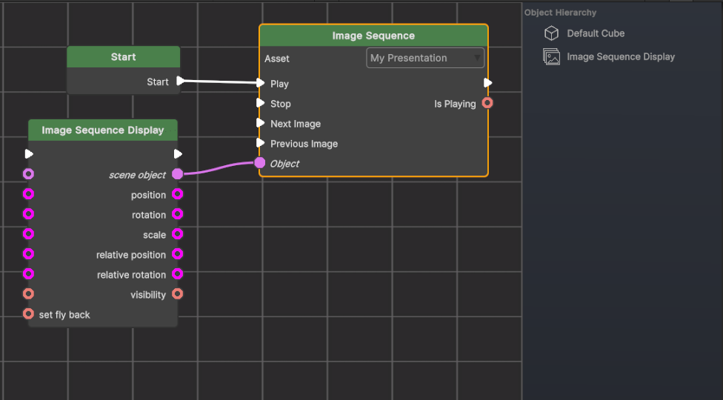This screenshot has height=400, width=723.
Task: Click the relative position output port
Action: click(178, 254)
